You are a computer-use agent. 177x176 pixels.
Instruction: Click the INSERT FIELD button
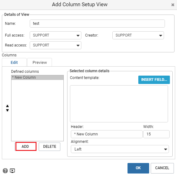click(x=154, y=80)
